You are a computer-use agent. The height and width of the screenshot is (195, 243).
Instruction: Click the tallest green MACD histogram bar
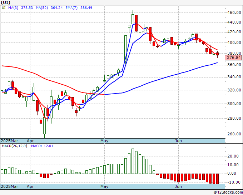pos(133,161)
